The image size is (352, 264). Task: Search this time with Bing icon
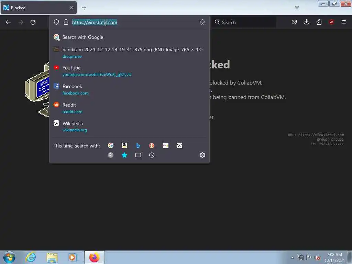pos(138,145)
